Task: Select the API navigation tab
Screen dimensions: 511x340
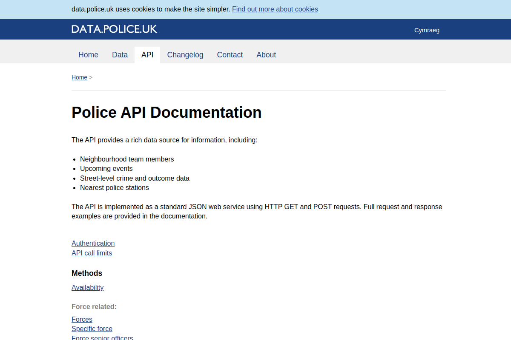Action: (x=147, y=55)
